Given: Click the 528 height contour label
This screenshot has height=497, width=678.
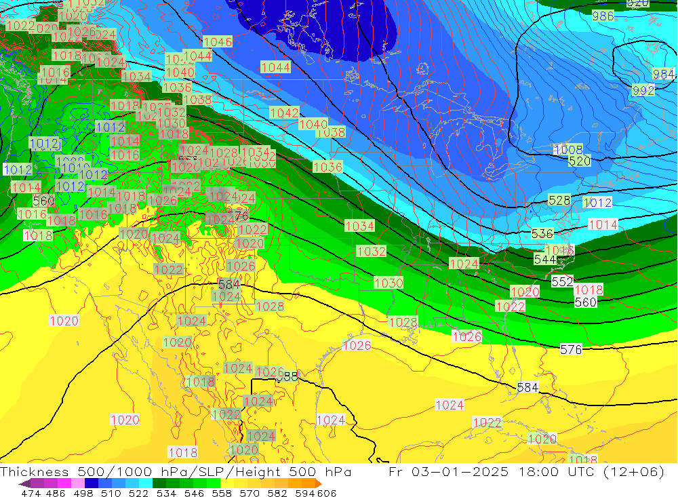Looking at the screenshot, I should pos(559,200).
